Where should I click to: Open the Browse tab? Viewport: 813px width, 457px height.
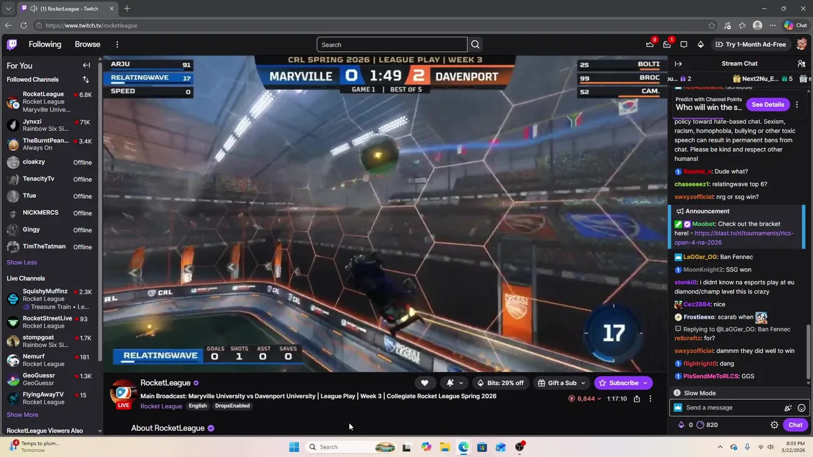[88, 44]
